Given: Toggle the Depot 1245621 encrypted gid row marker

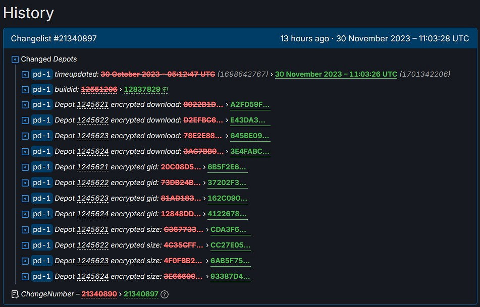Looking at the screenshot, I should 25,167.
